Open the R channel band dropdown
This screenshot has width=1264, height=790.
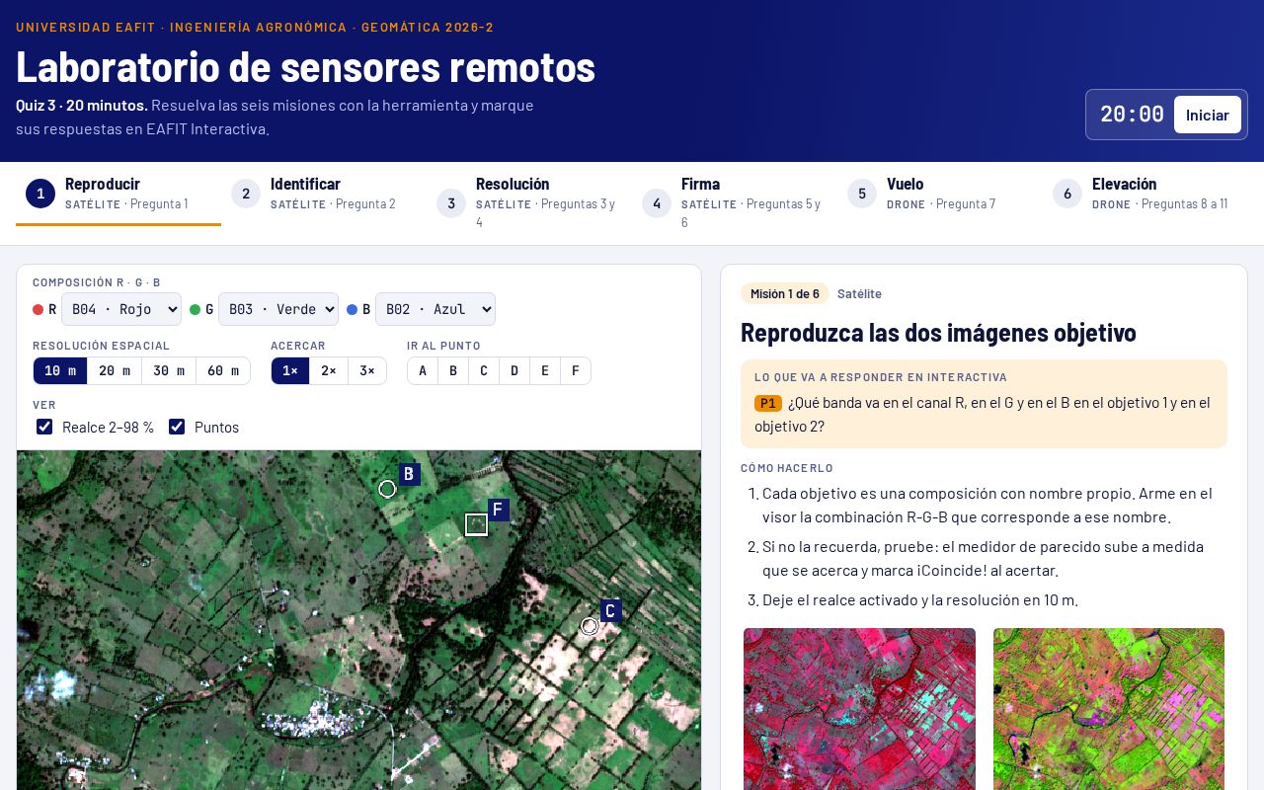tap(121, 309)
